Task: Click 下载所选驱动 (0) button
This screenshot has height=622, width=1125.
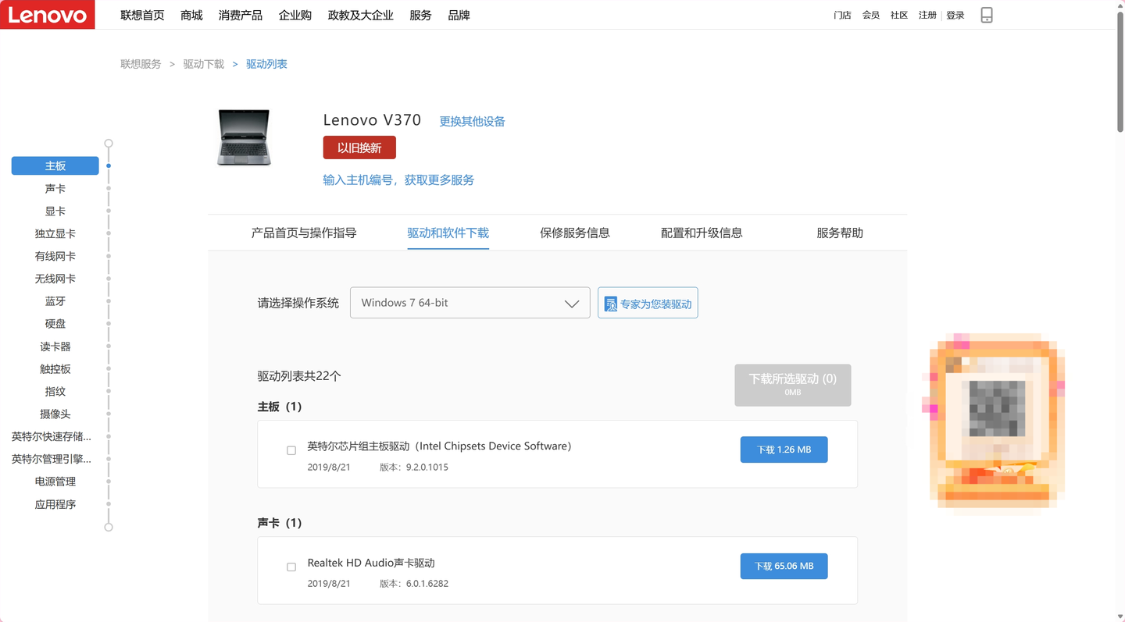Action: (793, 385)
